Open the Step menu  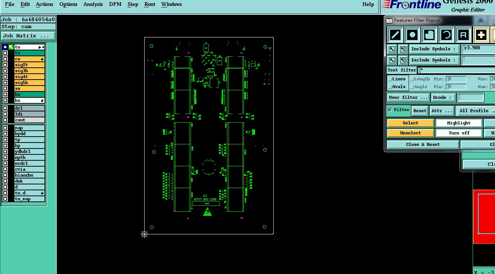point(133,4)
